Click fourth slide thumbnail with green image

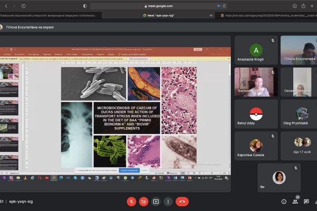pyautogui.click(x=10, y=126)
